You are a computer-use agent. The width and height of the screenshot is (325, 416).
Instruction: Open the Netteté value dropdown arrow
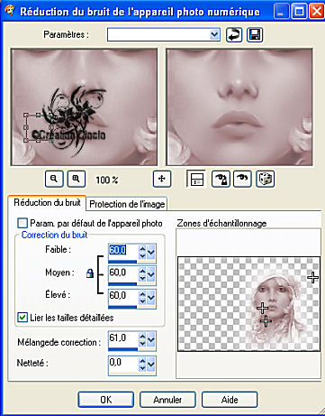(x=151, y=365)
